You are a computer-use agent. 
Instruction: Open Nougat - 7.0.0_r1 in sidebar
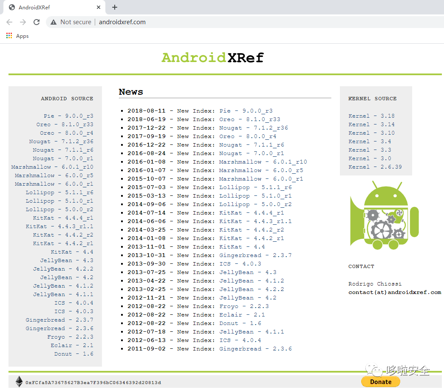pos(63,158)
